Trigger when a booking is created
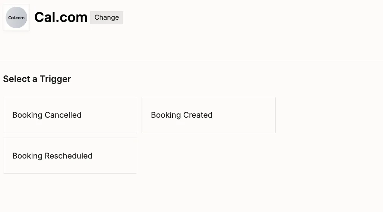This screenshot has width=383, height=212. pos(209,115)
